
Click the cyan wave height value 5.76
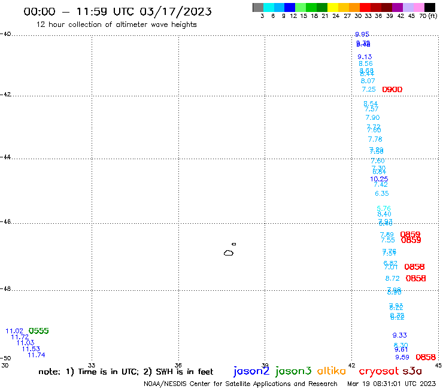coord(384,208)
